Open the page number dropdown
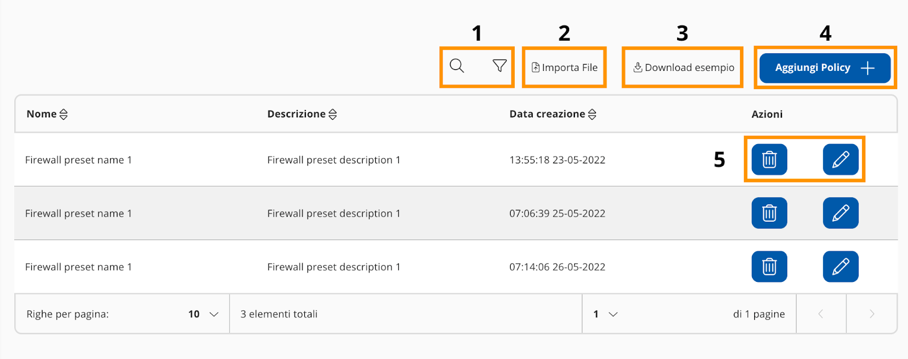Viewport: 908px width, 359px height. point(606,314)
